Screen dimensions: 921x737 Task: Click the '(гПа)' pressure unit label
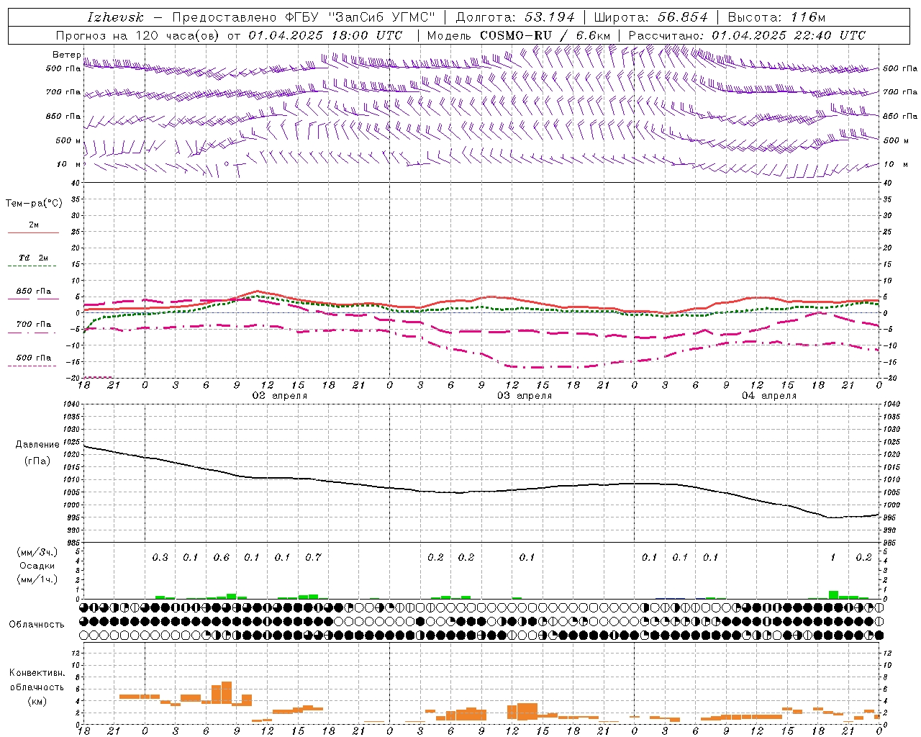click(37, 461)
